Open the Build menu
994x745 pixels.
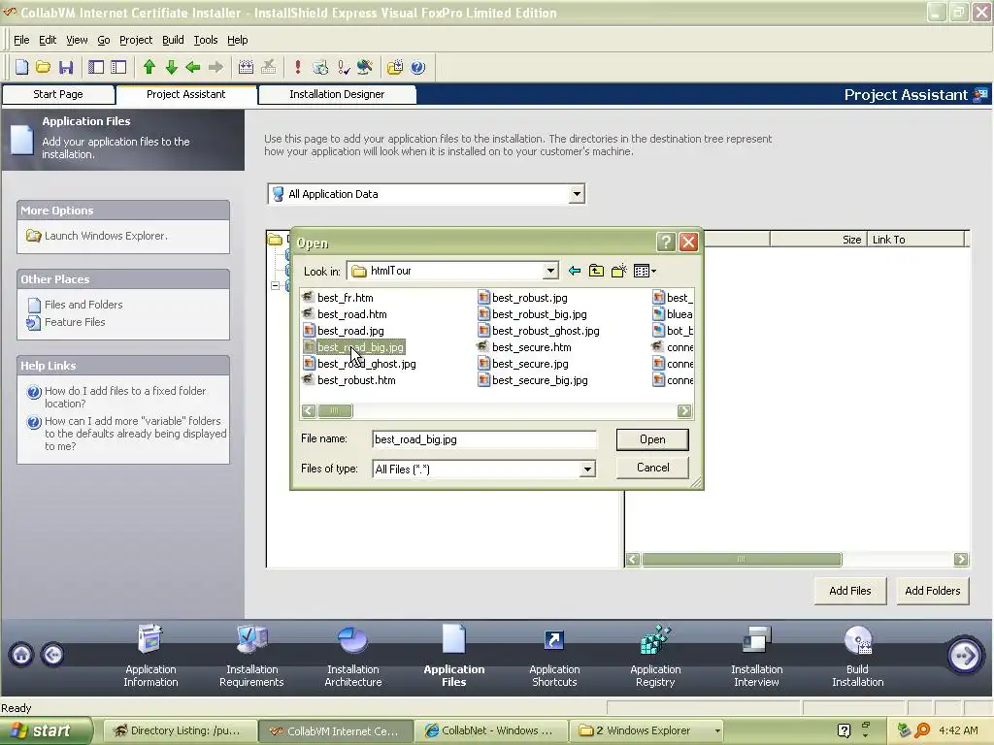(x=173, y=40)
